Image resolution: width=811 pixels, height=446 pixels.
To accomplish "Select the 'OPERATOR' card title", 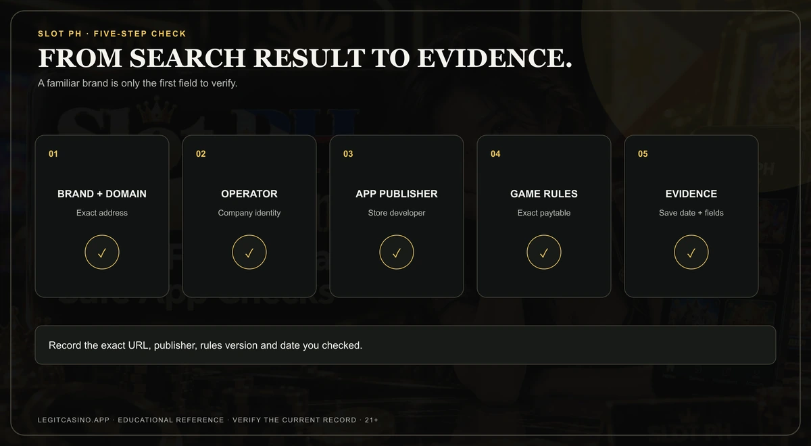I will (249, 194).
